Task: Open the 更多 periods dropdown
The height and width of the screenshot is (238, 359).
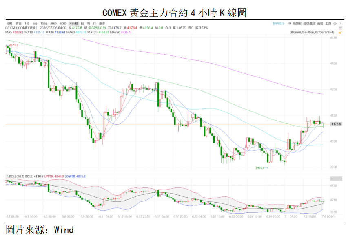Action: point(102,24)
